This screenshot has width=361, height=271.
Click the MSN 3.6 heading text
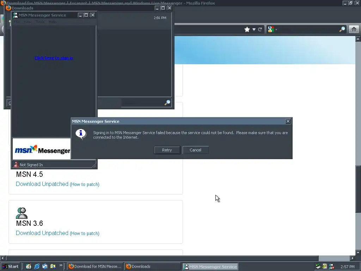(30, 223)
